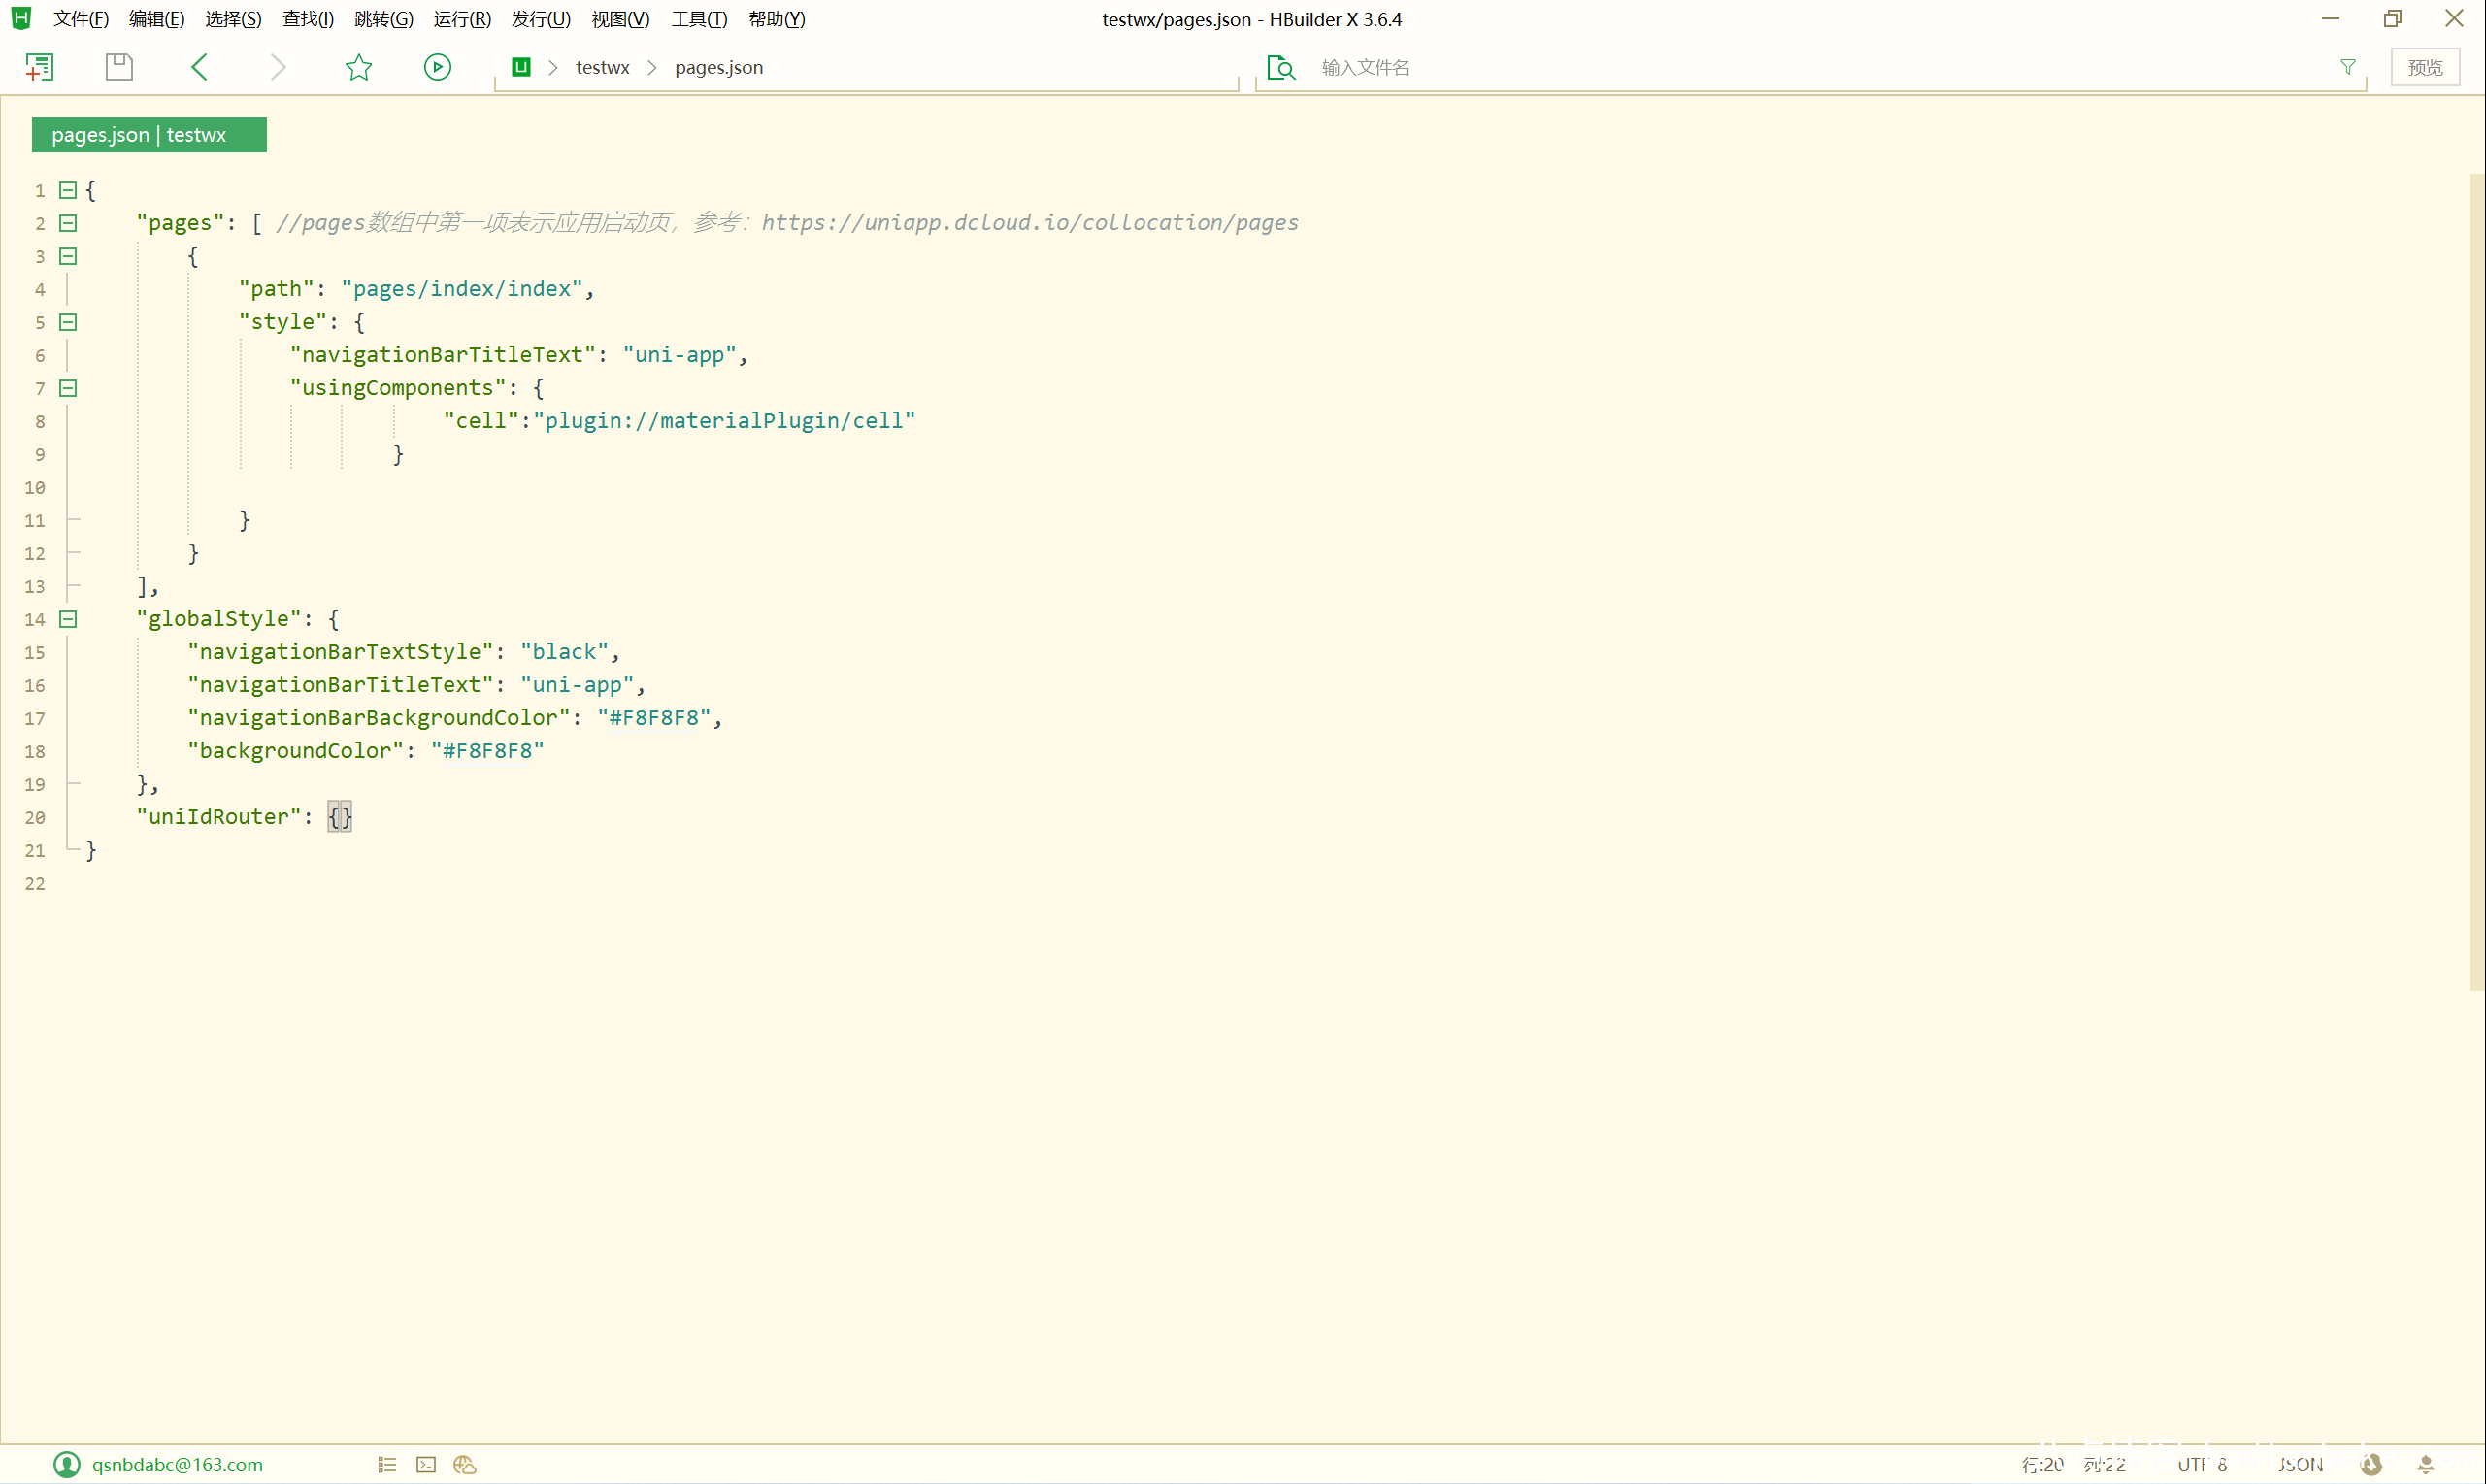Click the vertical scrollbar of the editor
The width and height of the screenshot is (2486, 1484).
(x=2477, y=582)
